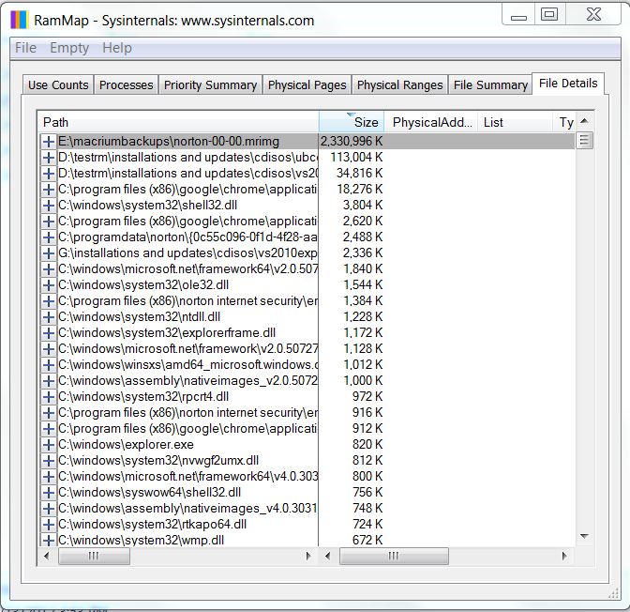This screenshot has height=612, width=630.
Task: Switch to the Priority Summary tab
Action: pos(210,84)
